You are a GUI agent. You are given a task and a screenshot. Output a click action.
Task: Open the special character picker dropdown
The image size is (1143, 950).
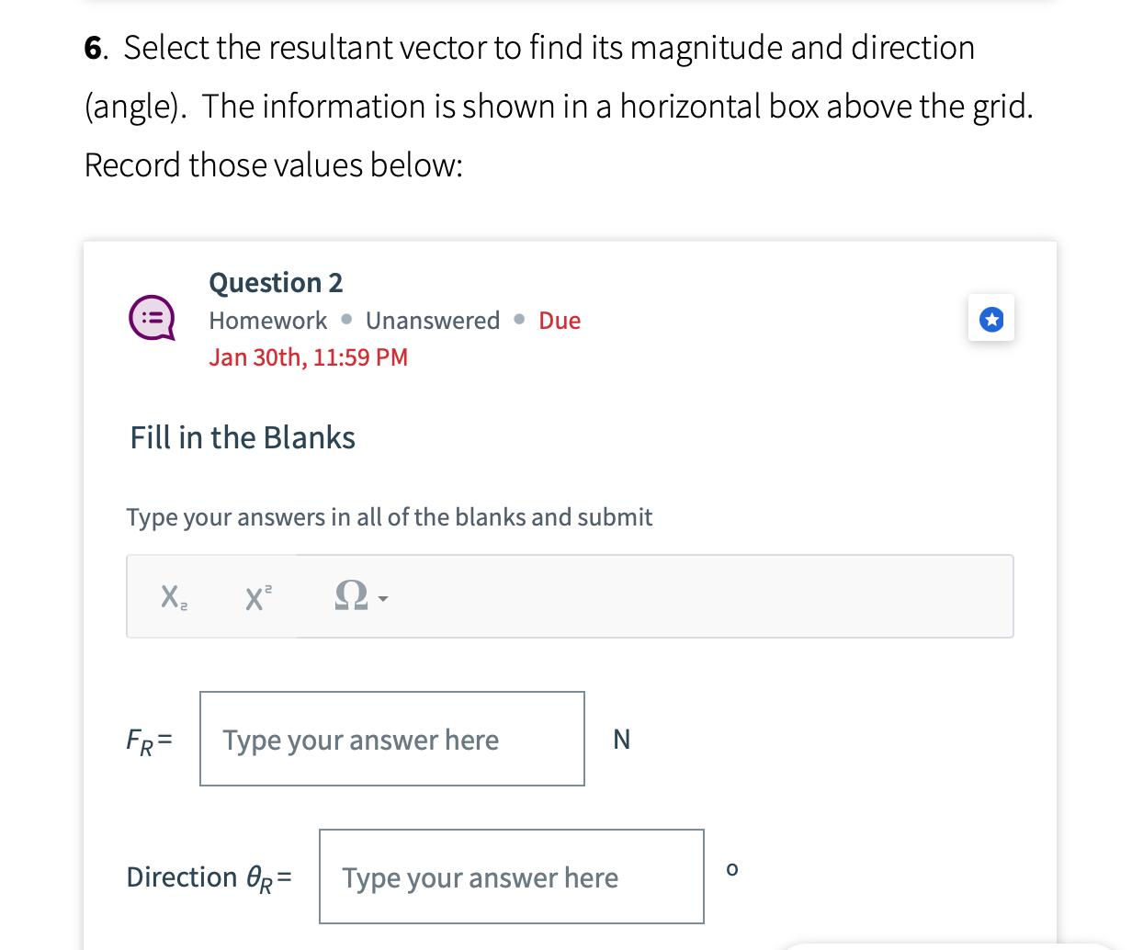click(x=383, y=600)
